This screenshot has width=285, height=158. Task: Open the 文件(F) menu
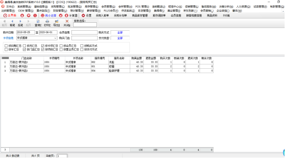(x=10, y=7)
